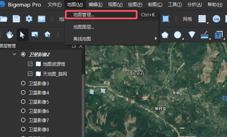
Task: Open settings gear icon in toolbar
Action: click(x=29, y=19)
